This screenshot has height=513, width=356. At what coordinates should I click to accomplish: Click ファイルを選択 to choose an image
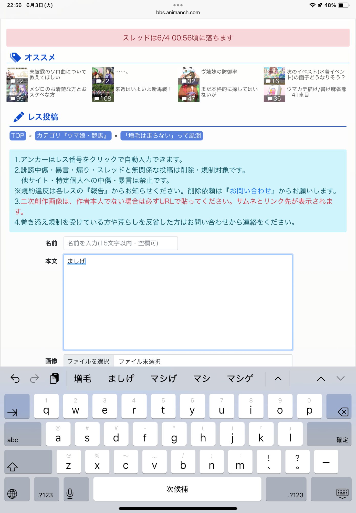pos(88,361)
